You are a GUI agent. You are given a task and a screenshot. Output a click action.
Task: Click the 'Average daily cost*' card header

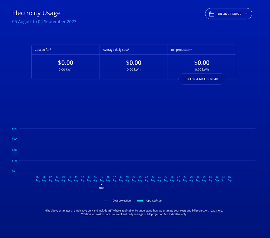pos(116,50)
